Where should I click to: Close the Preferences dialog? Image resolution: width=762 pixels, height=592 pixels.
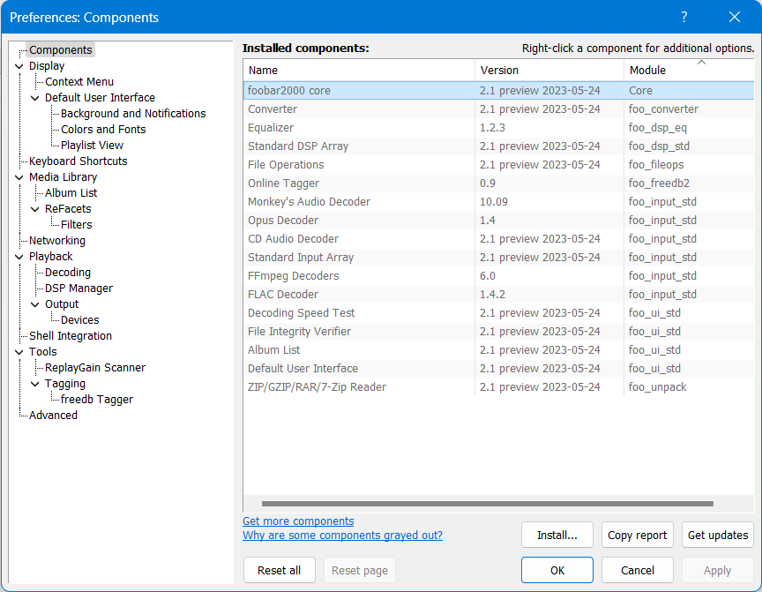735,18
